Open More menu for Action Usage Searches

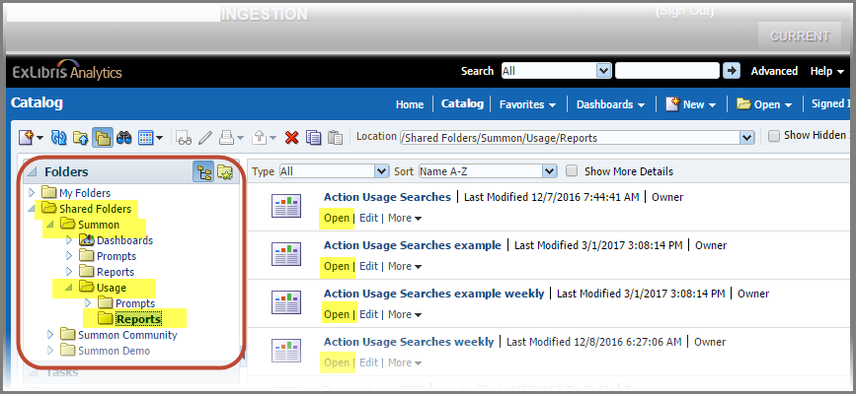[405, 218]
